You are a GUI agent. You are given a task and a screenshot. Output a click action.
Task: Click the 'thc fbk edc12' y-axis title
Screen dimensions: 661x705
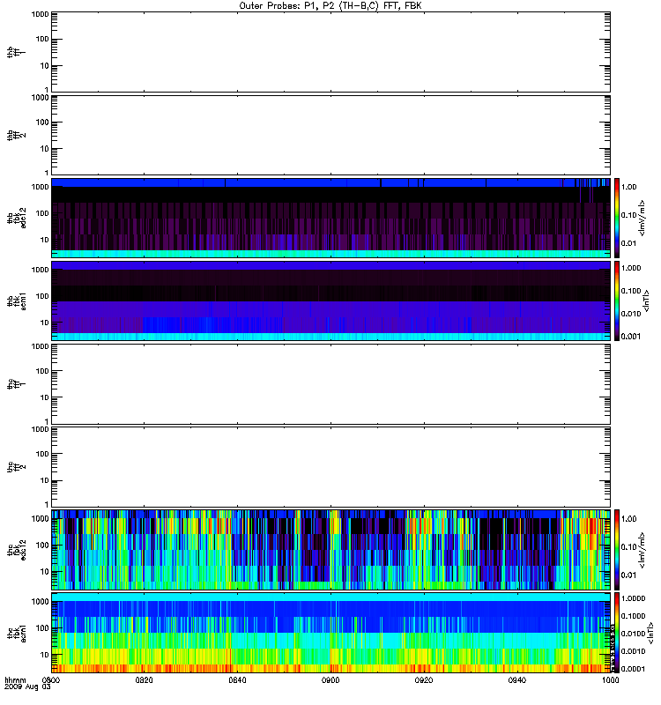tap(16, 550)
